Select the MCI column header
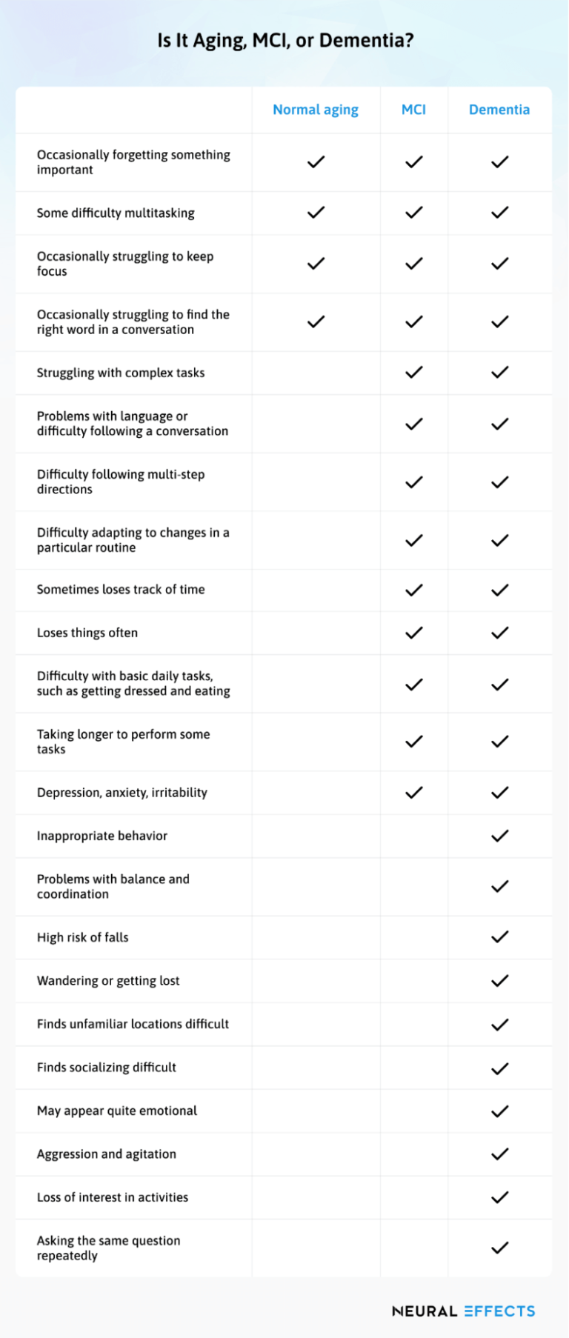 click(x=413, y=110)
